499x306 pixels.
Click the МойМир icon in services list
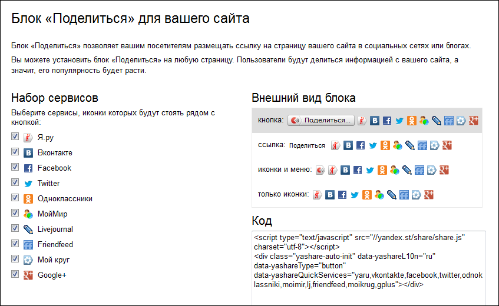[28, 214]
